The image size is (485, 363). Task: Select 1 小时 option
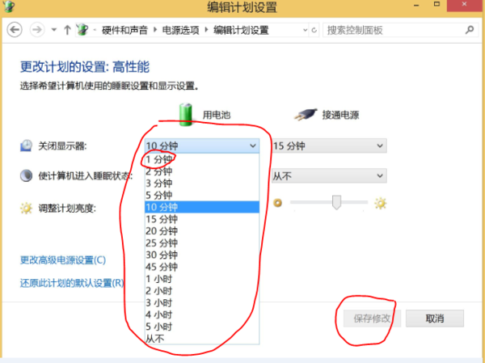click(x=202, y=279)
